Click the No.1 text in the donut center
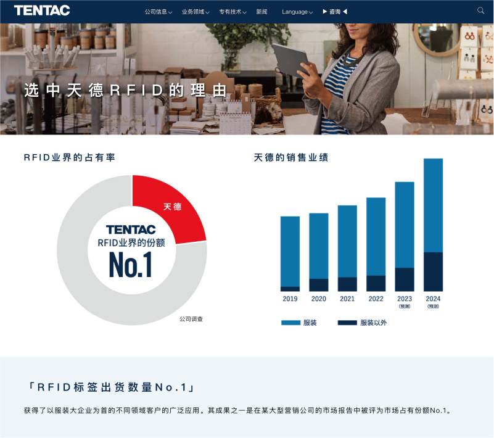 point(130,265)
